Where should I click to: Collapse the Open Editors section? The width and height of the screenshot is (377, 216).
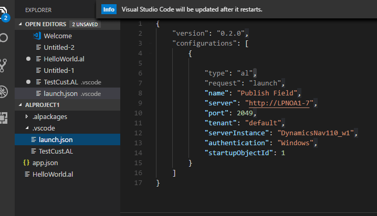point(20,24)
